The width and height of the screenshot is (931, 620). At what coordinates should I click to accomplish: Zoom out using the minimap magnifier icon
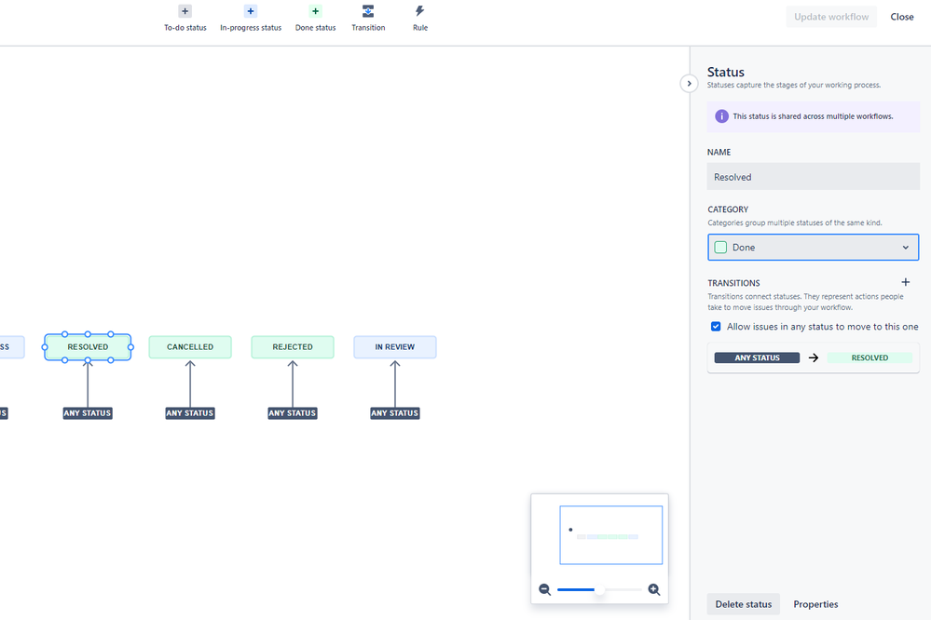(544, 589)
